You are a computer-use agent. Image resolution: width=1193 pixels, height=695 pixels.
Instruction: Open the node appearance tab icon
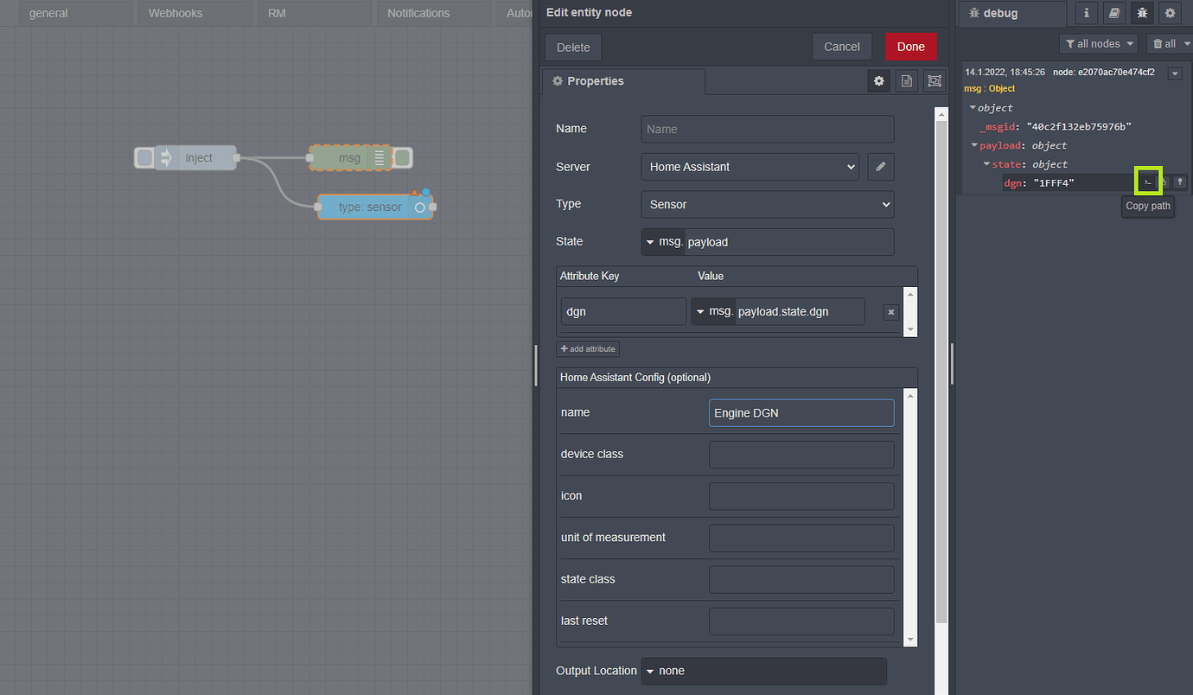pyautogui.click(x=934, y=80)
